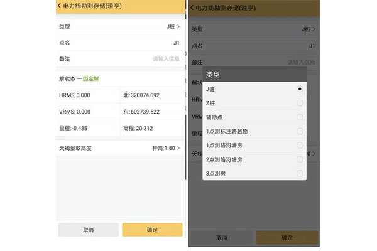377x251 pixels.
Task: Choose 1点测路河塘房 in type list
Action: [300, 146]
